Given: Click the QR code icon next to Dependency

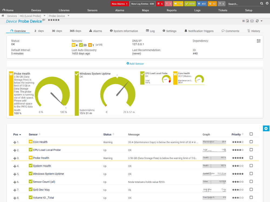Looking at the screenshot, I should pos(258,40).
